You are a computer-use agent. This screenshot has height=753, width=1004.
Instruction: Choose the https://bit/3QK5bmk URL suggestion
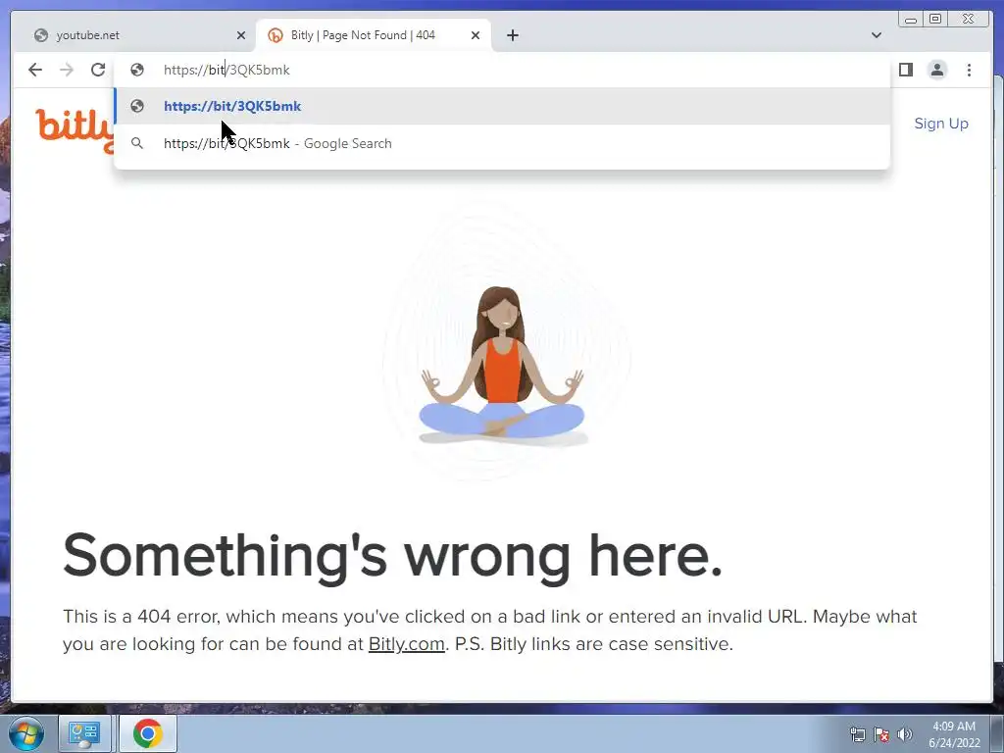[x=502, y=106]
